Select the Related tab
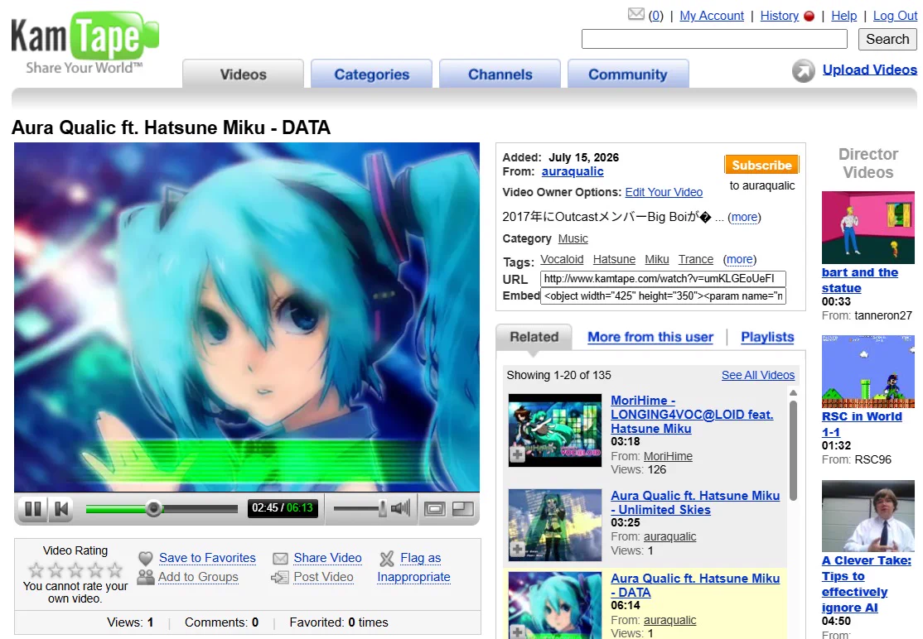Screen dimensions: 923x639 point(534,337)
